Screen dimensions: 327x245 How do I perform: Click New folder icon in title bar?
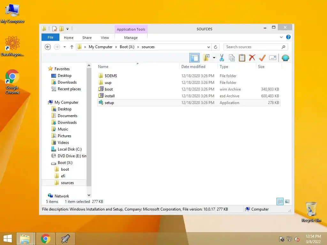coord(61,28)
